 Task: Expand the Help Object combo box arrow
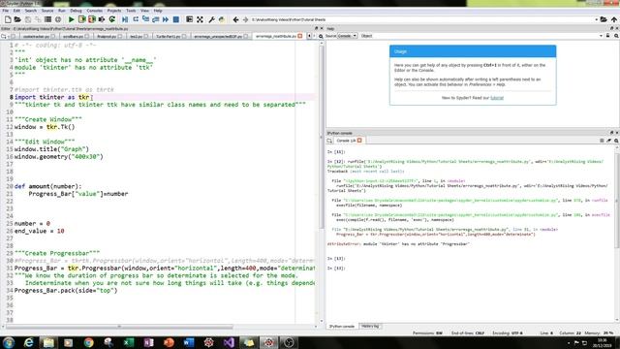[x=601, y=36]
